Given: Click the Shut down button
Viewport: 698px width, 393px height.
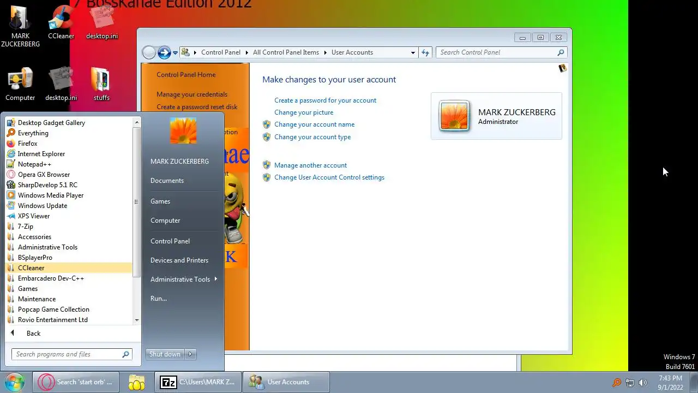Looking at the screenshot, I should [165, 354].
